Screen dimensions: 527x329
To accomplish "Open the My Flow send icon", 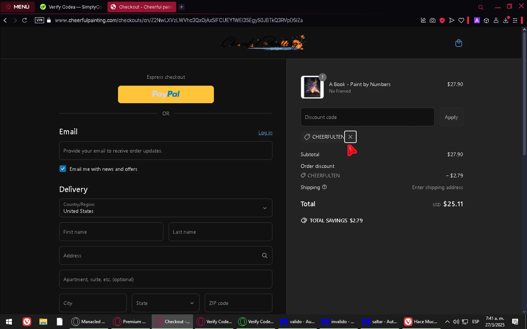I will (452, 20).
